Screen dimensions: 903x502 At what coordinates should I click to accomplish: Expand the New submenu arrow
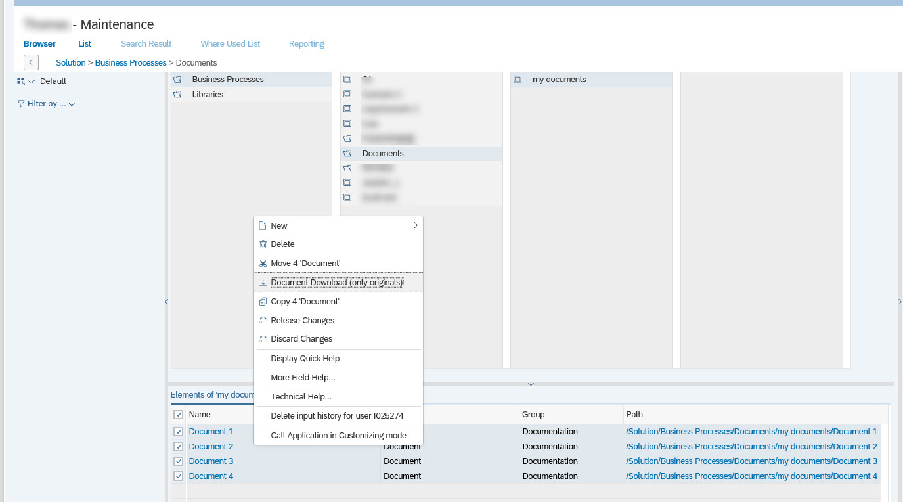[415, 225]
